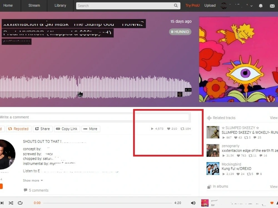Open the Kung Fu! track thumbnail
This screenshot has width=278, height=208.
coord(213,169)
